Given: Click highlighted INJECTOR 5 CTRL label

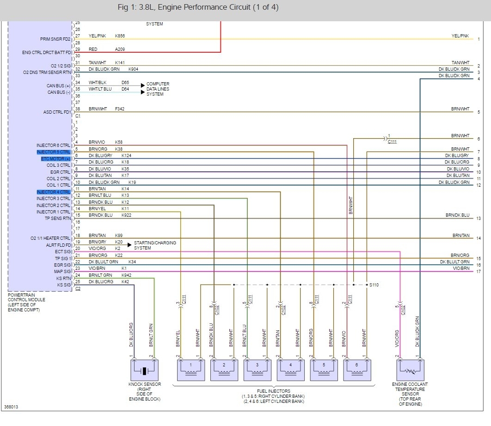Looking at the screenshot, I should pos(54,152).
